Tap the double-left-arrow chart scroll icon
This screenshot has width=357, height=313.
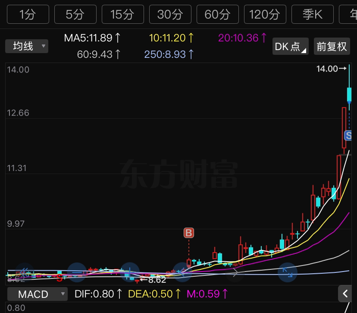tap(25, 272)
